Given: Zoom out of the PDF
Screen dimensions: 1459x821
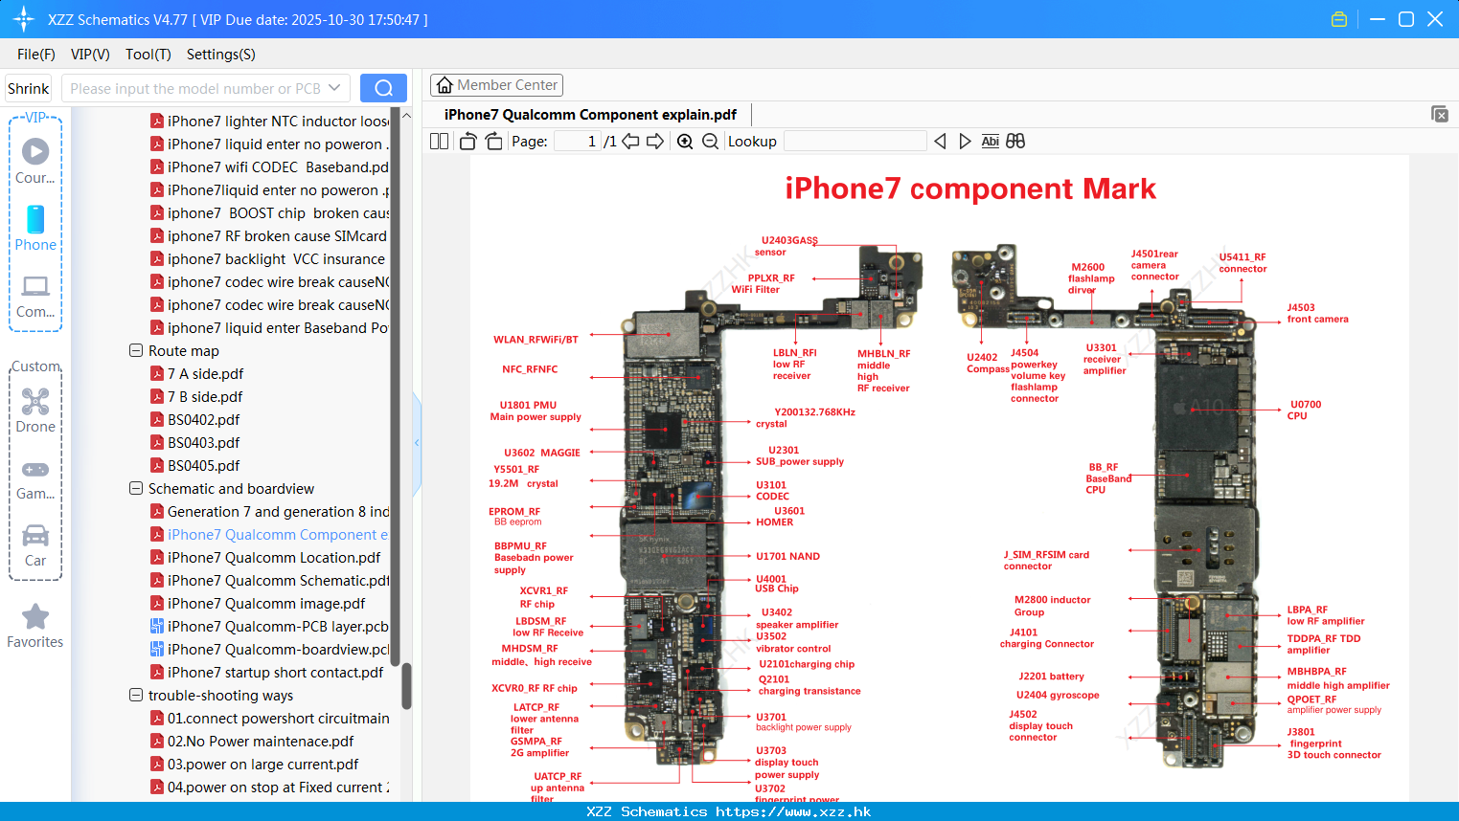Looking at the screenshot, I should click(x=710, y=141).
